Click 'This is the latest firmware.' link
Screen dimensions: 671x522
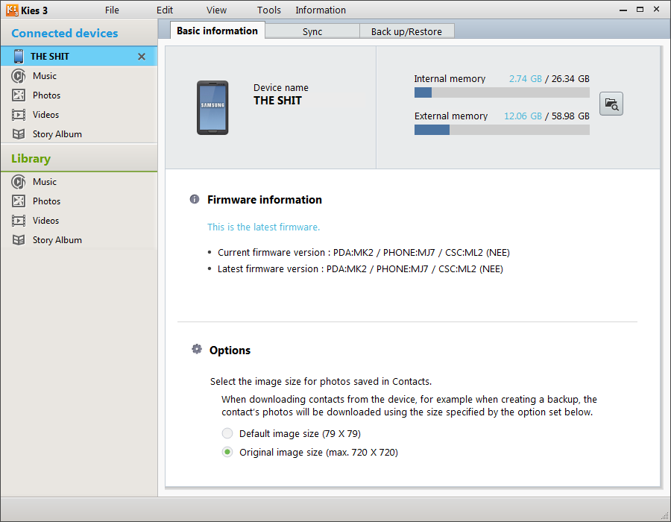tap(264, 227)
